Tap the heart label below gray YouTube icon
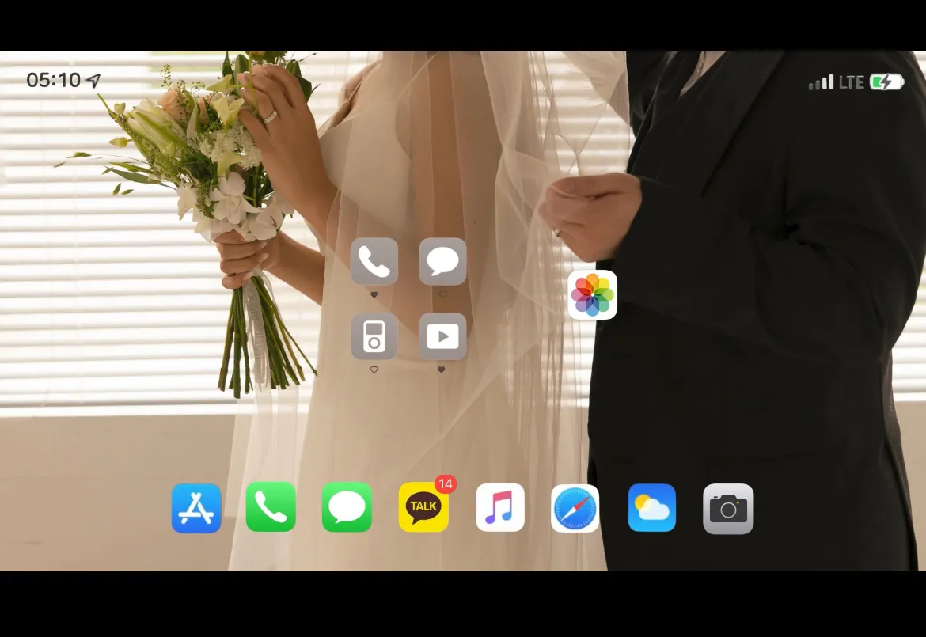Image resolution: width=926 pixels, height=637 pixels. pyautogui.click(x=441, y=370)
